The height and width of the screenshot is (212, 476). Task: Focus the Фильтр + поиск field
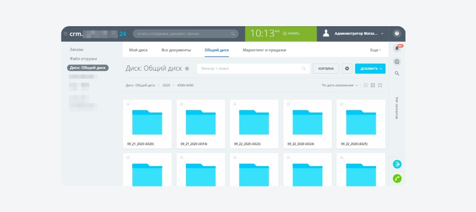254,68
